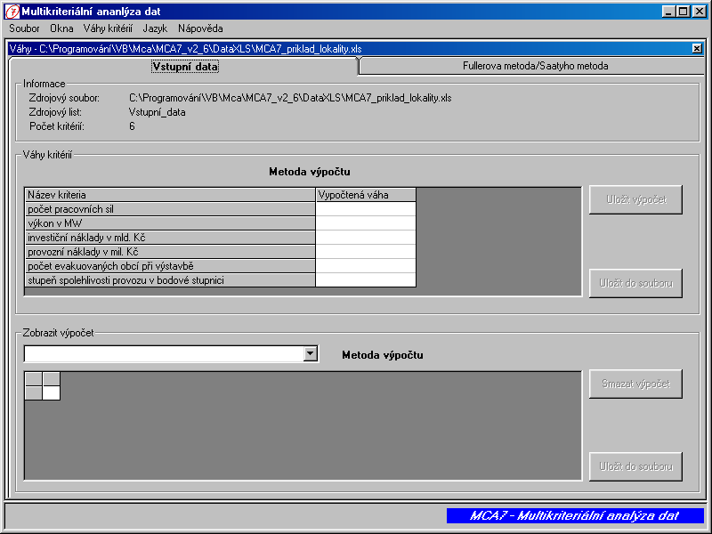This screenshot has width=712, height=534.
Task: Click the lower Uložit do souboru button
Action: point(635,466)
